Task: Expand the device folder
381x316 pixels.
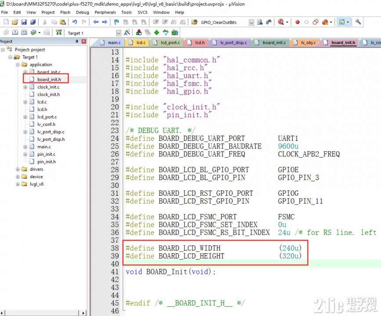Action: coord(18,177)
